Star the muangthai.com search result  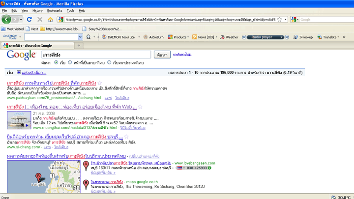[x=140, y=107]
